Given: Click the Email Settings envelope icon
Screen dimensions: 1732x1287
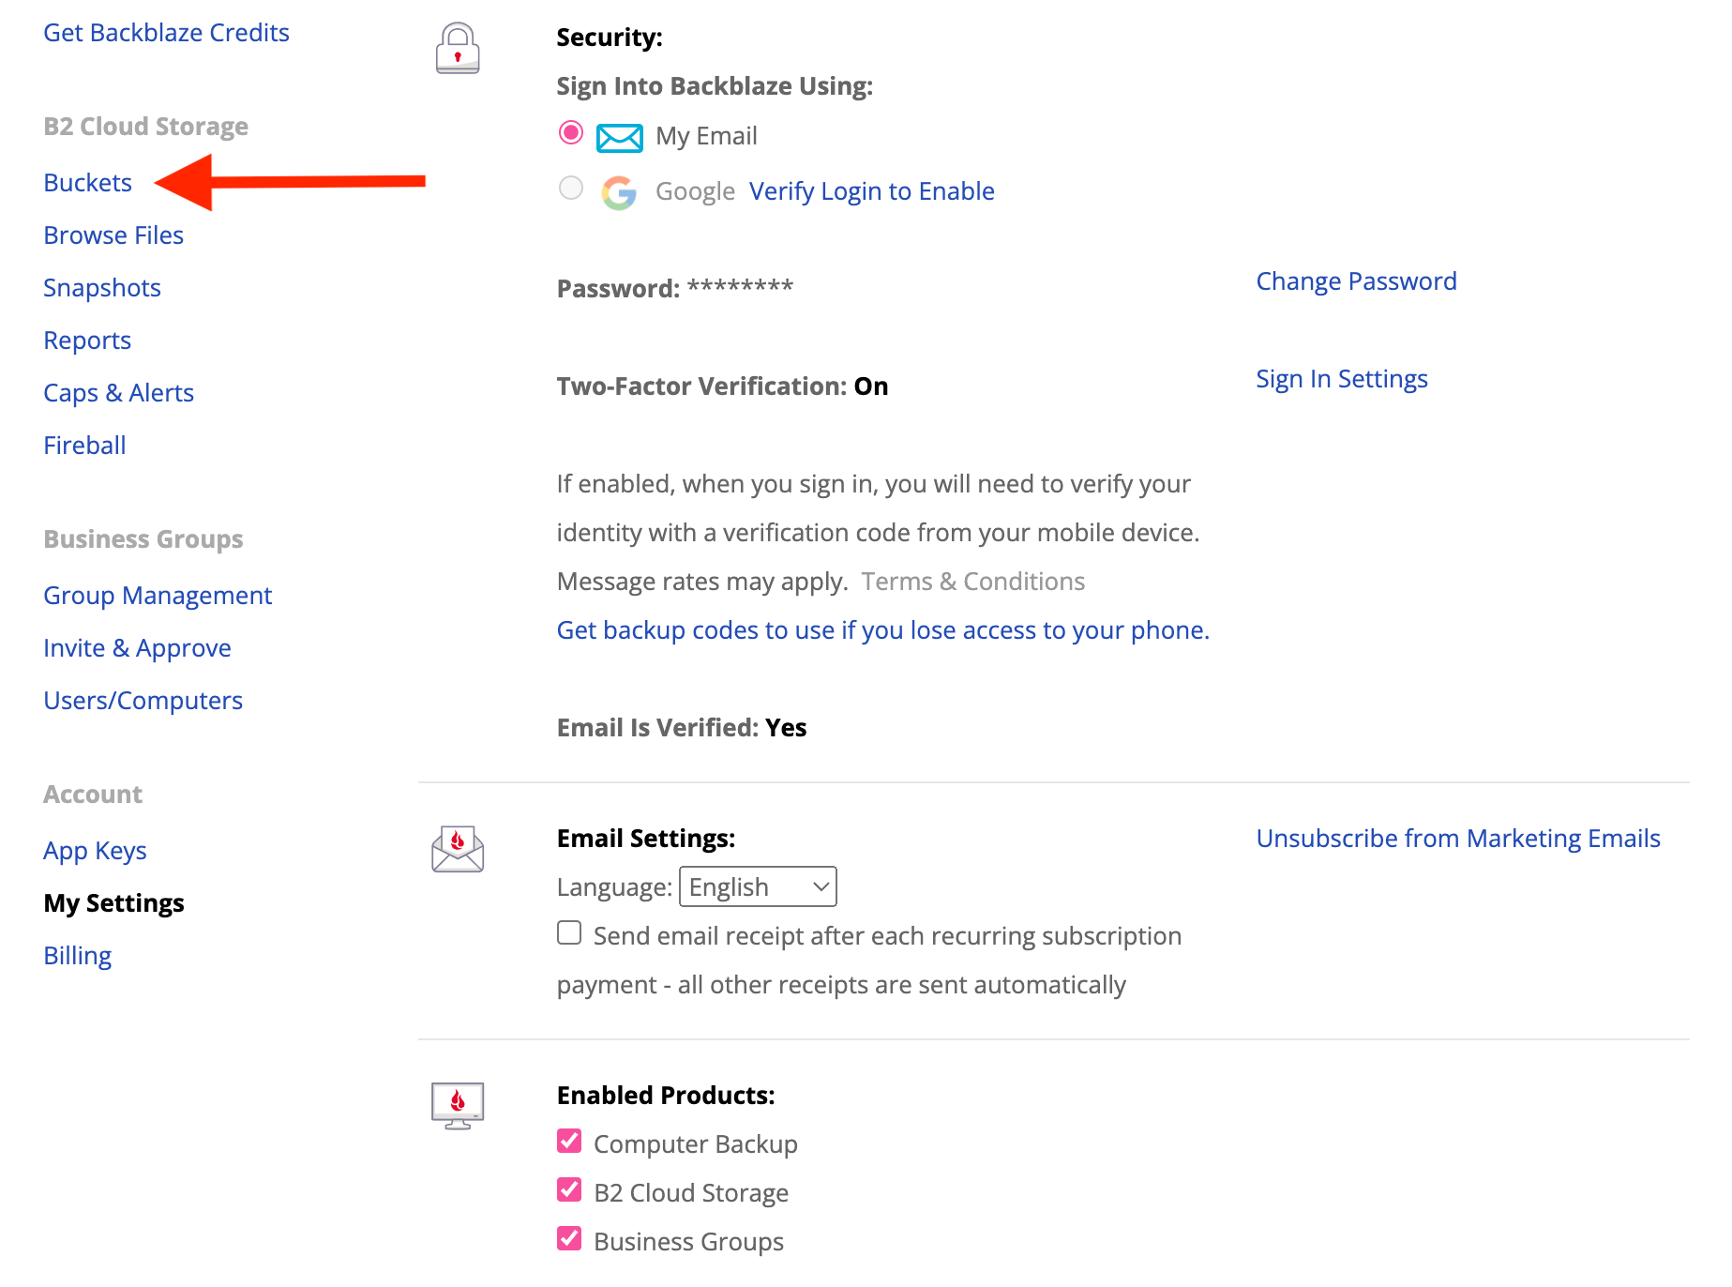Looking at the screenshot, I should point(458,849).
